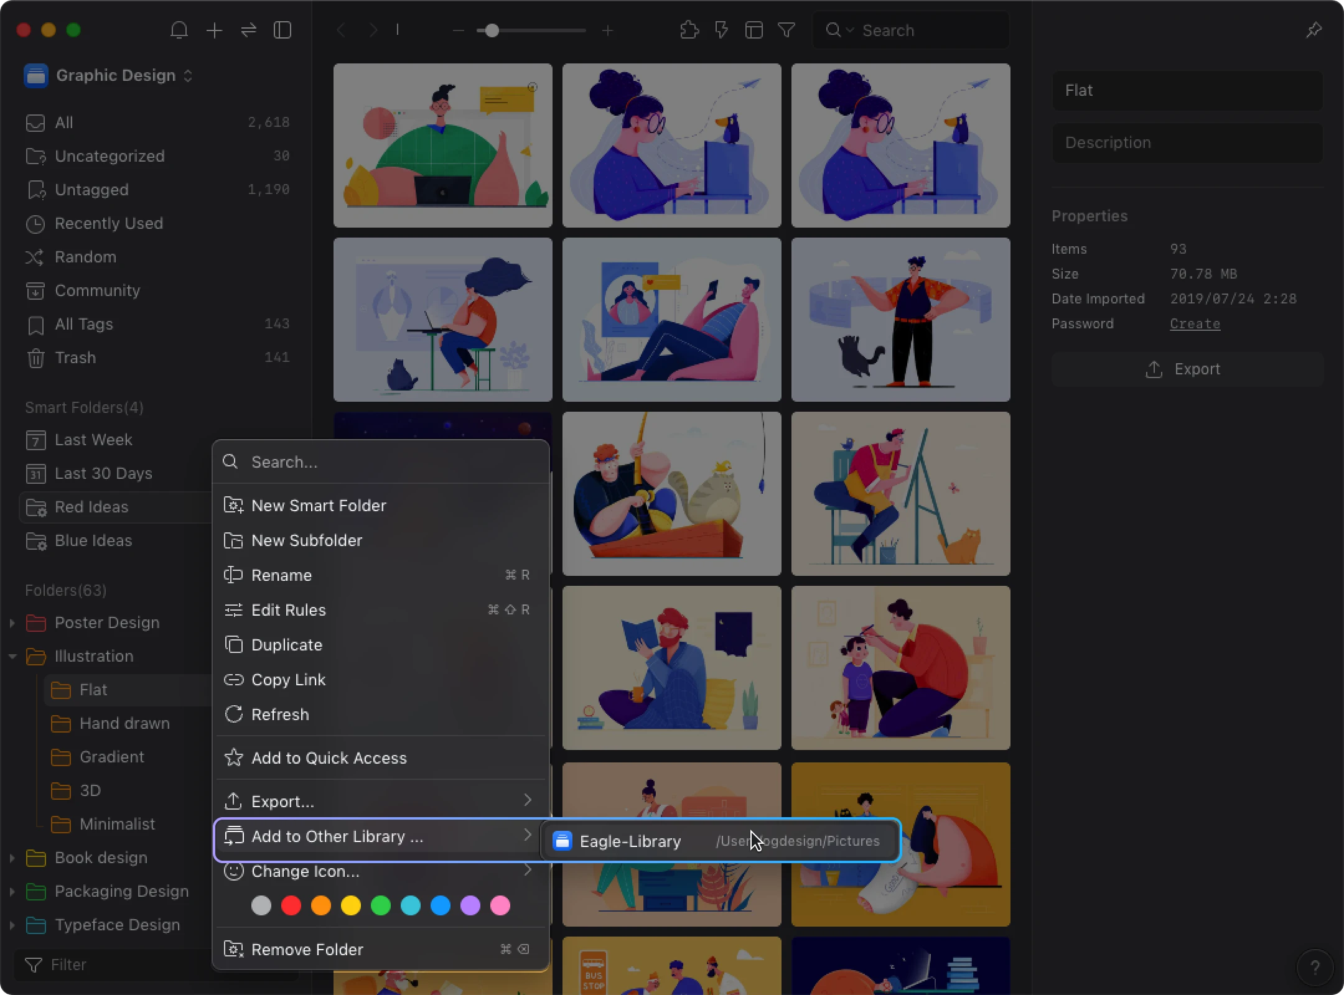This screenshot has height=995, width=1344.
Task: Click the plus add icon in sidebar header
Action: [214, 30]
